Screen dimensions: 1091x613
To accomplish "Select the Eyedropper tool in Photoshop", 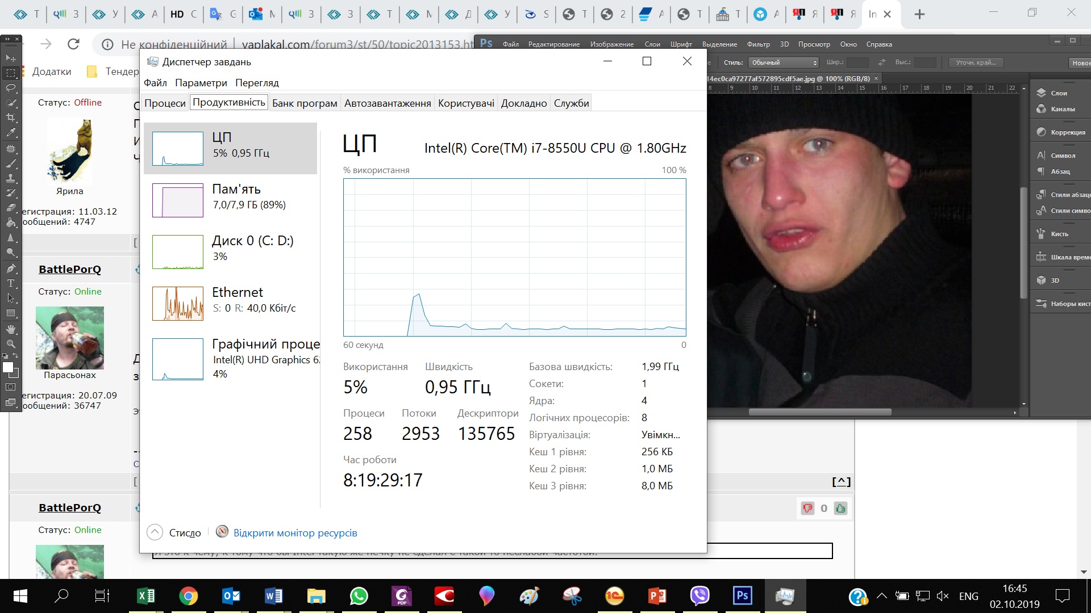I will [x=11, y=132].
